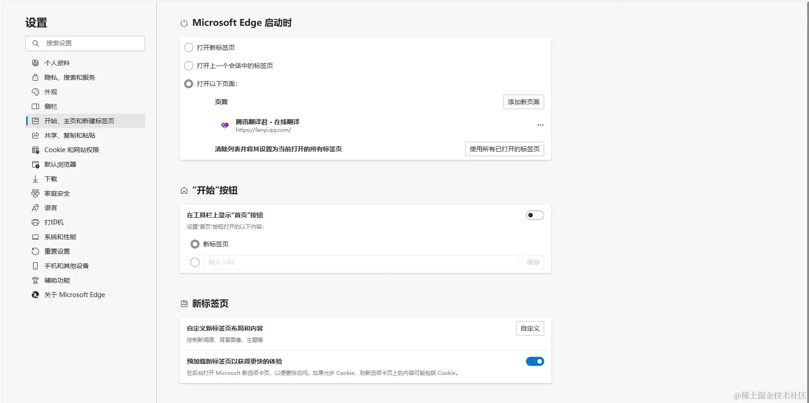
Task: Toggle 在工具栏上显示“首页”按钮 switch
Action: coord(535,215)
